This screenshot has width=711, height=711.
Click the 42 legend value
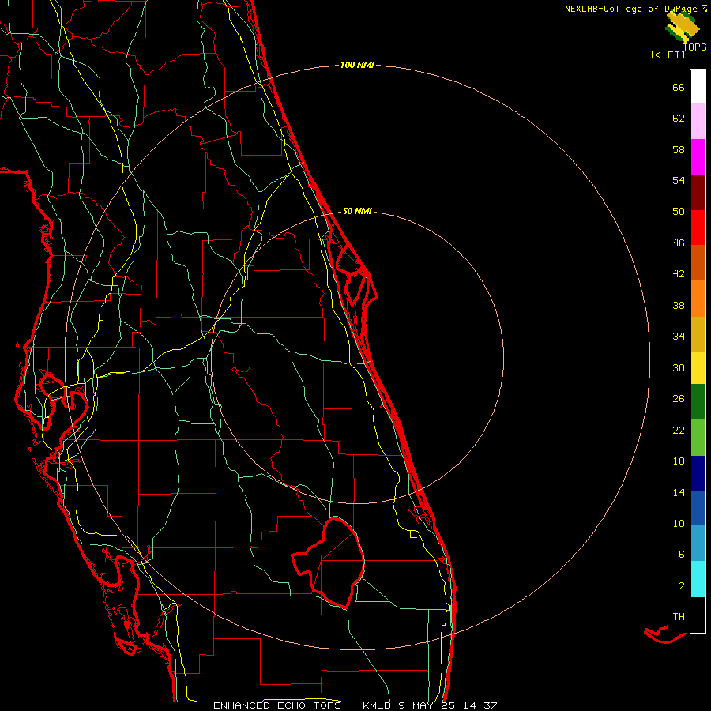(x=679, y=274)
